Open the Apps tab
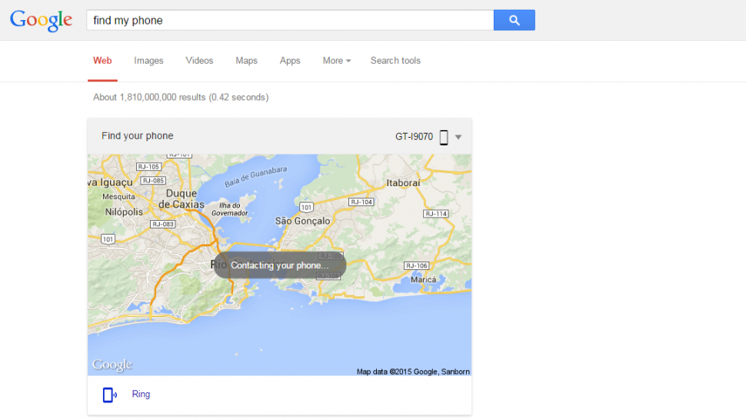This screenshot has width=746, height=420. (x=290, y=61)
